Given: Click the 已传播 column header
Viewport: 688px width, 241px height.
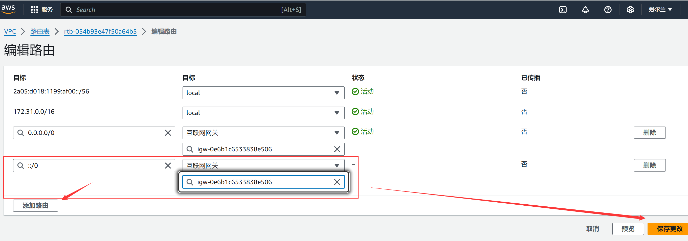Looking at the screenshot, I should tap(531, 78).
